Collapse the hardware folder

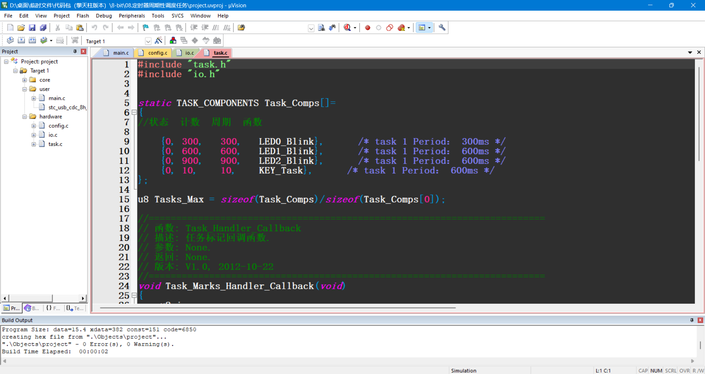coord(25,117)
